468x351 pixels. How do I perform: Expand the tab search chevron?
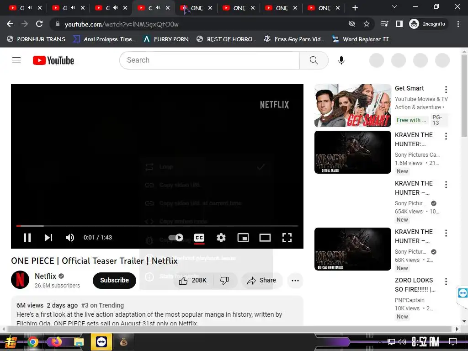pyautogui.click(x=394, y=6)
